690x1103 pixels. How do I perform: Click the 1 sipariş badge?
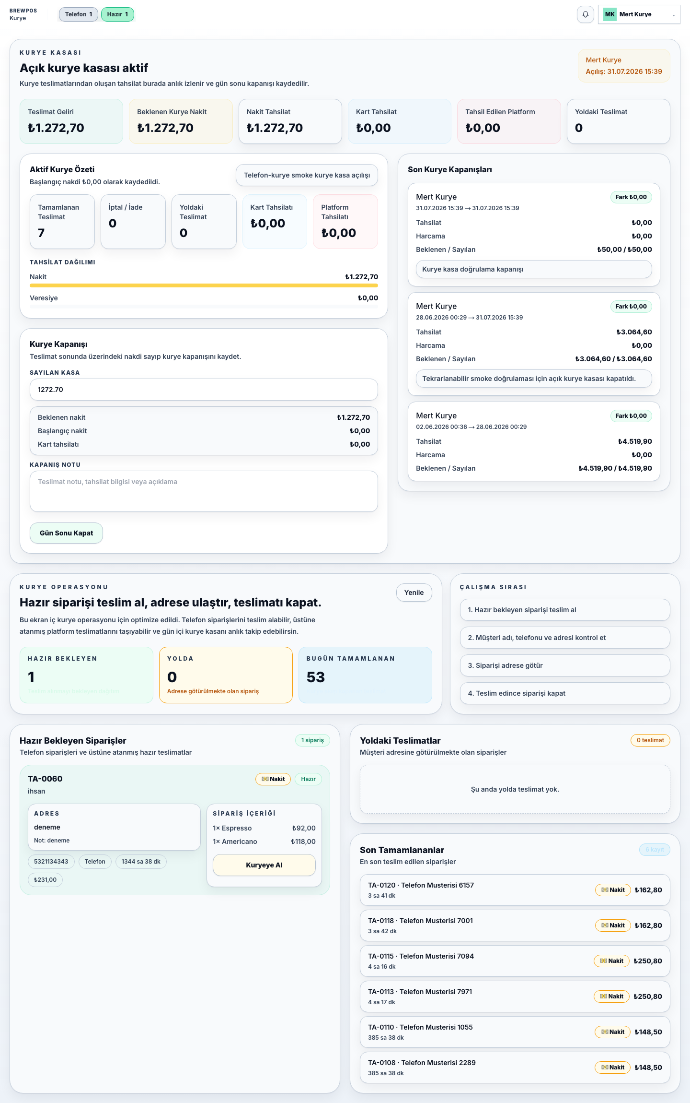click(312, 740)
